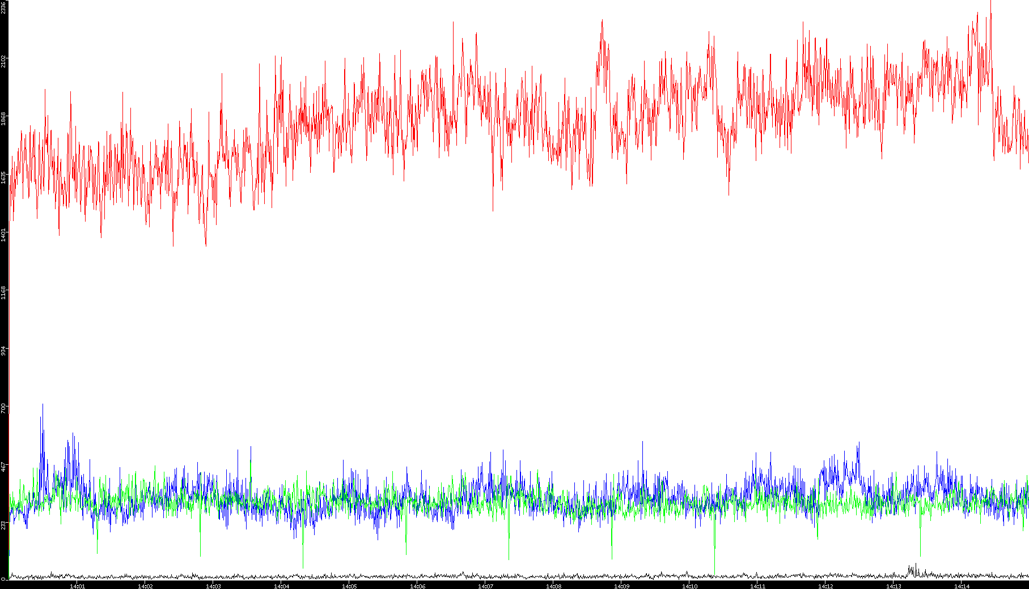Pick the 1635 value axis label
The image size is (1029, 589).
point(3,177)
